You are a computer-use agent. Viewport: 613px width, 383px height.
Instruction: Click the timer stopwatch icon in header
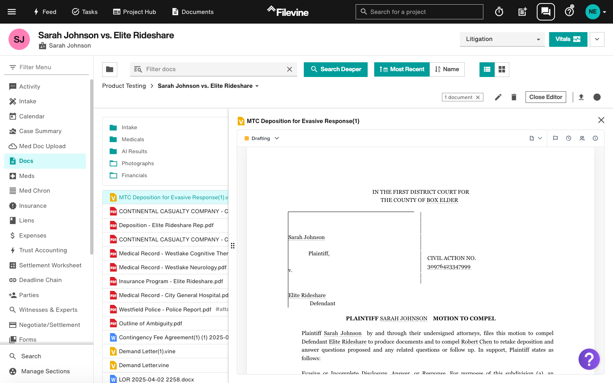(499, 12)
